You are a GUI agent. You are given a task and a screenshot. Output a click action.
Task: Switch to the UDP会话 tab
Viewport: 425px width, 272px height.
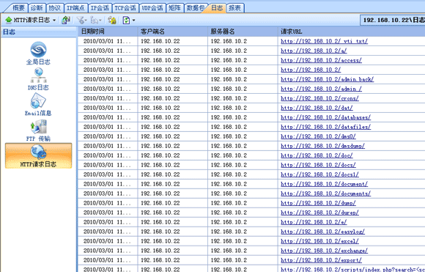pyautogui.click(x=152, y=8)
